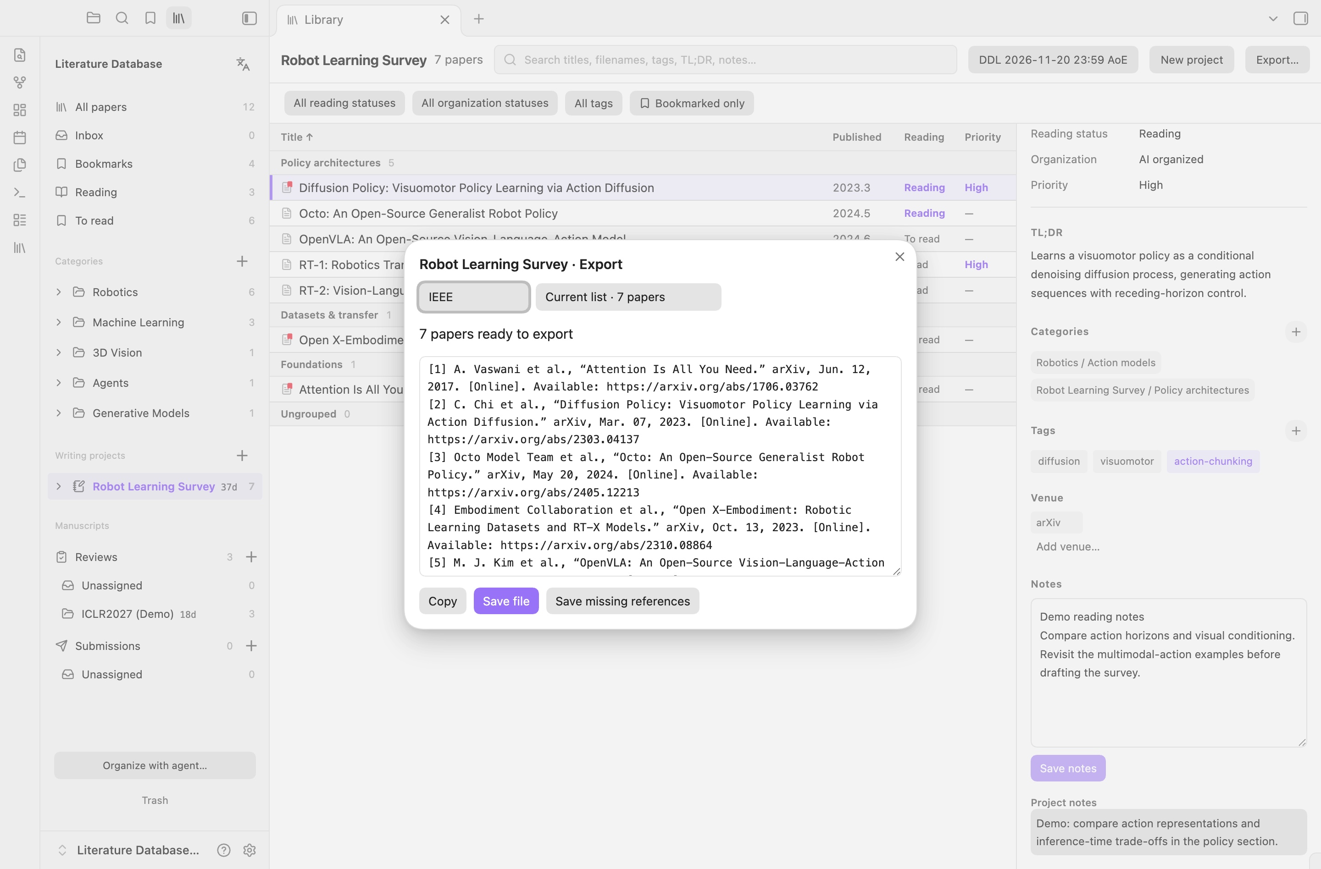The image size is (1321, 869).
Task: Select the library books icon in toolbar
Action: 179,18
